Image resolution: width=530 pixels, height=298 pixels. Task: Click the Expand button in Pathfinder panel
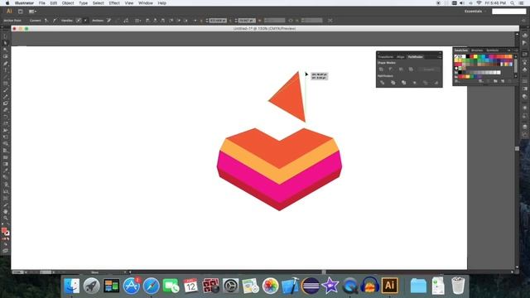click(429, 70)
